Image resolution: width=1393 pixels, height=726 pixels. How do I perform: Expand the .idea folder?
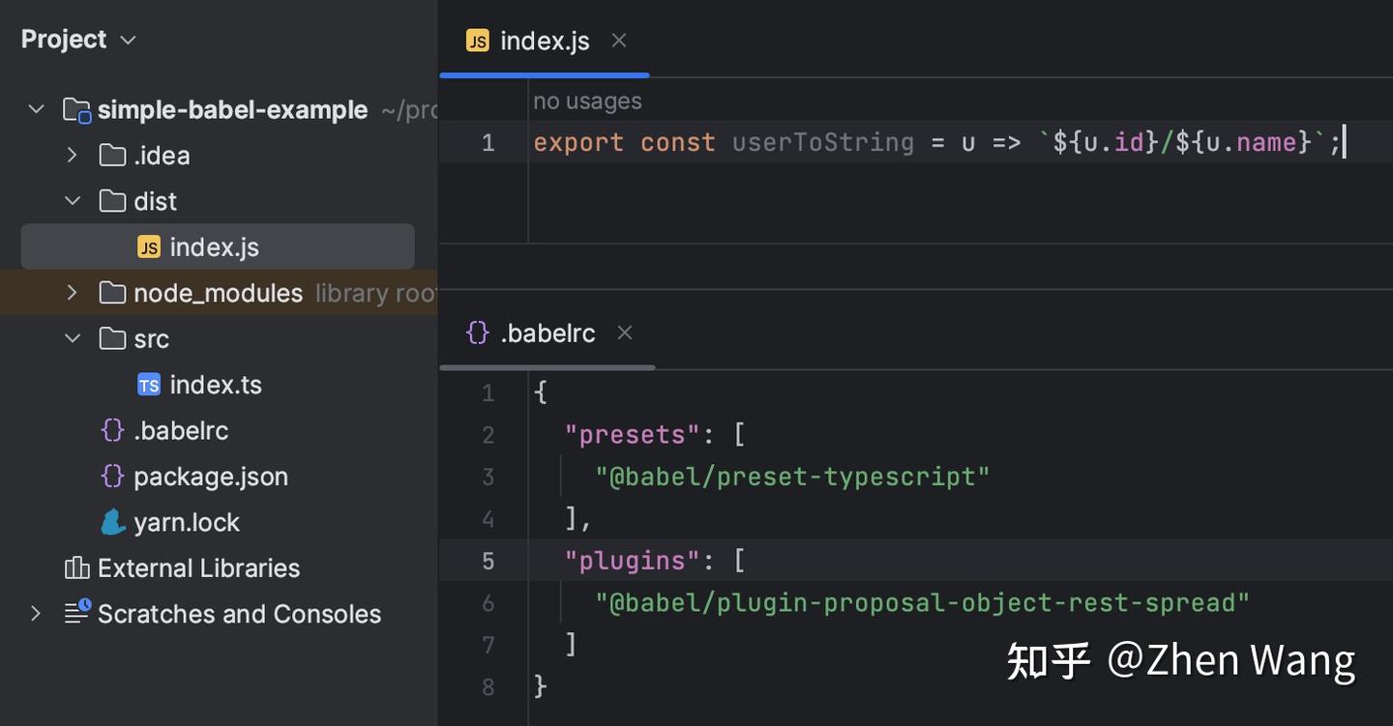(72, 155)
